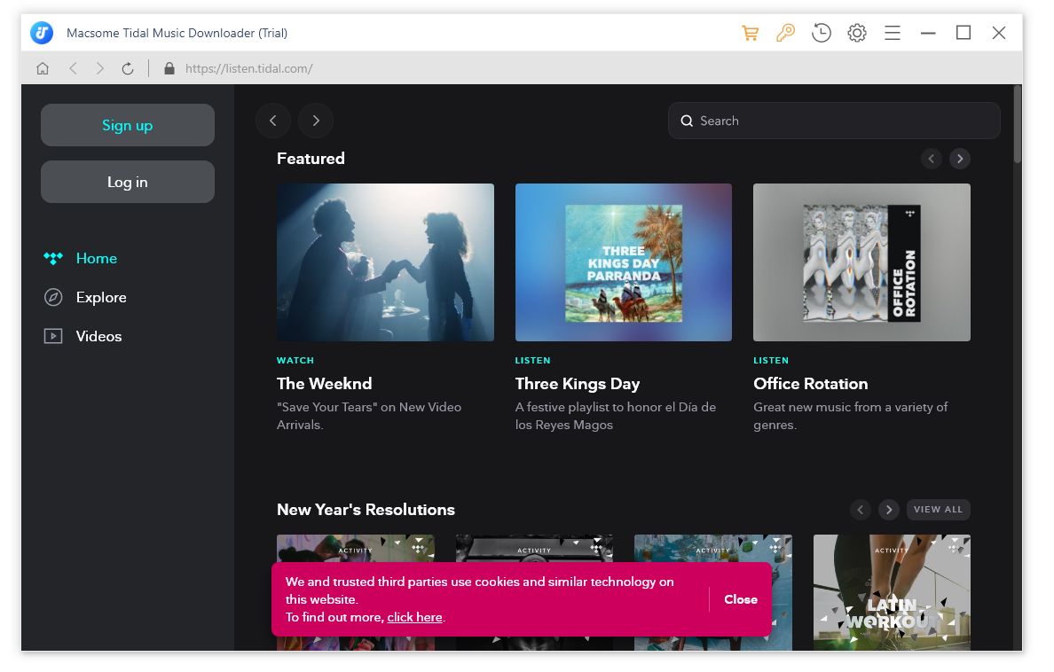1054x672 pixels.
Task: Open the Office Rotation title
Action: 810,384
